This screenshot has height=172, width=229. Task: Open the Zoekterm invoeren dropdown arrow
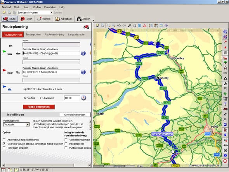point(51,12)
